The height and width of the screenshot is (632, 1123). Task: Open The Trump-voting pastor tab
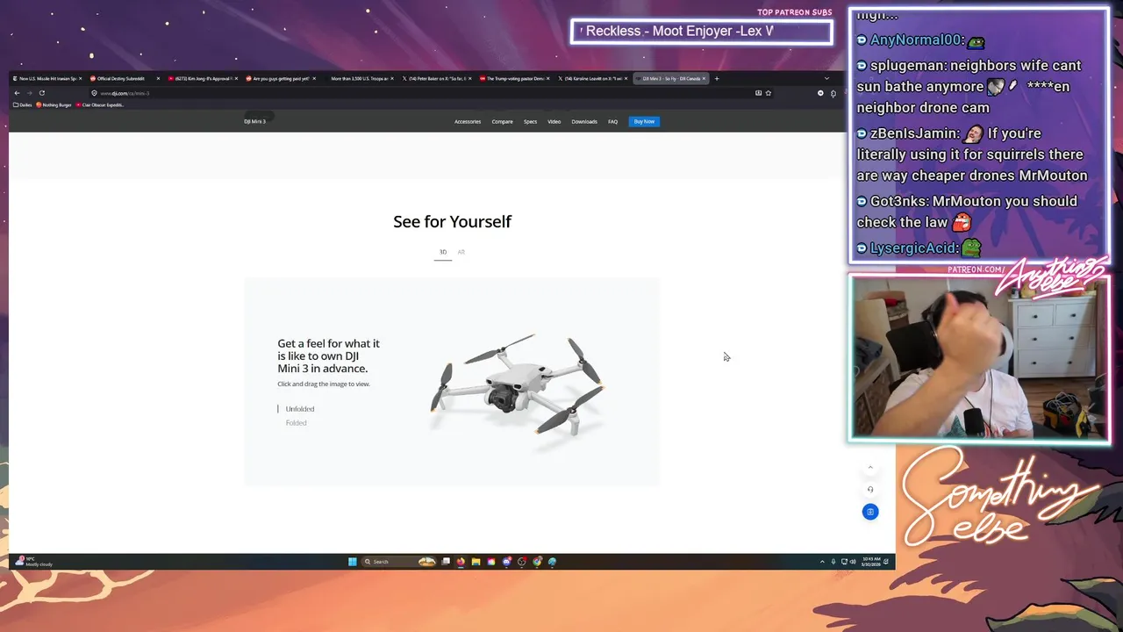click(x=514, y=78)
